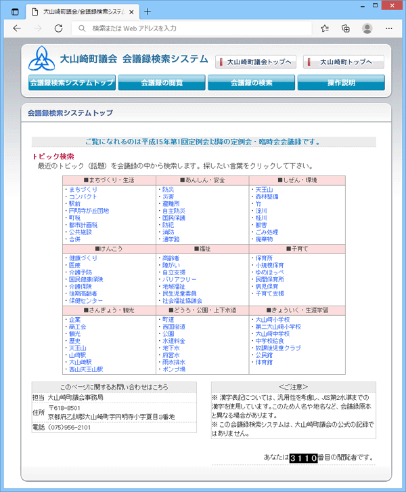Viewport: 406px width, 492px height.
Task: Search topic 公共施設
Action: pos(81,232)
